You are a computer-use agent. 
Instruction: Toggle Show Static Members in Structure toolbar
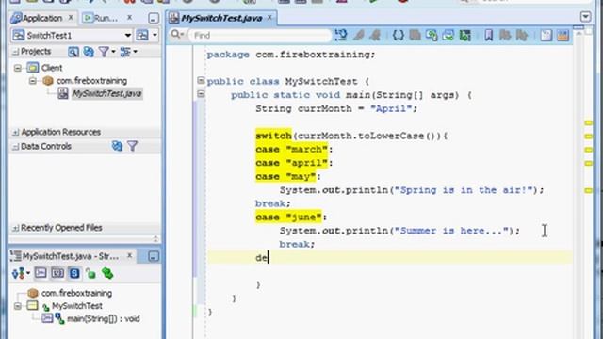coord(74,273)
